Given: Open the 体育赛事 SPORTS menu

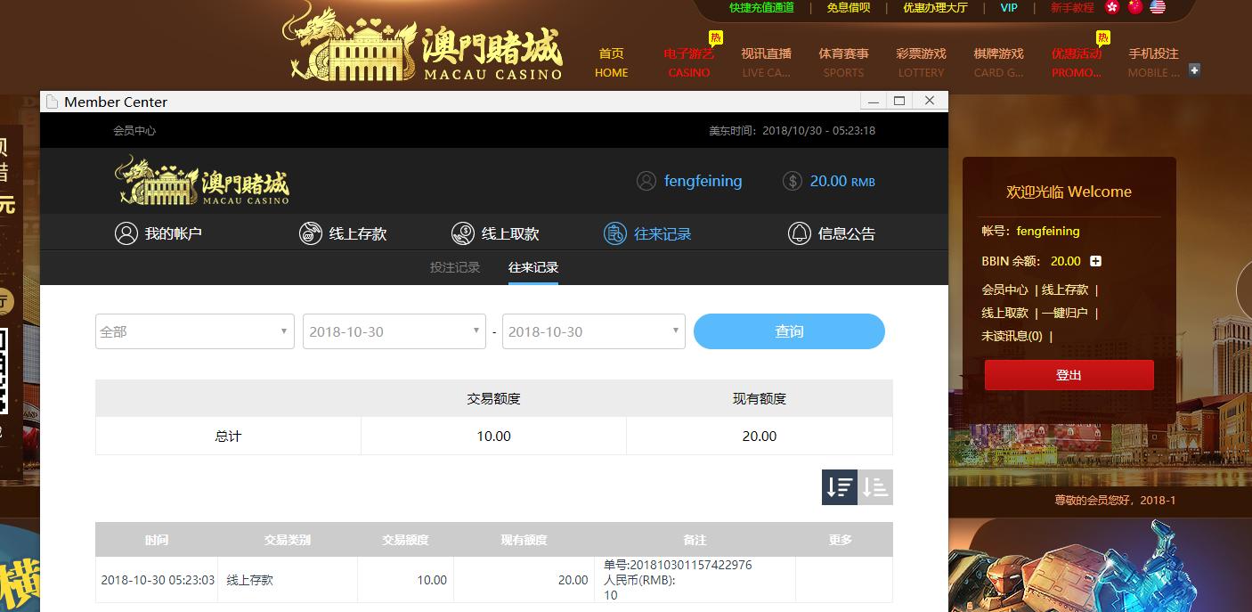Looking at the screenshot, I should click(x=843, y=62).
